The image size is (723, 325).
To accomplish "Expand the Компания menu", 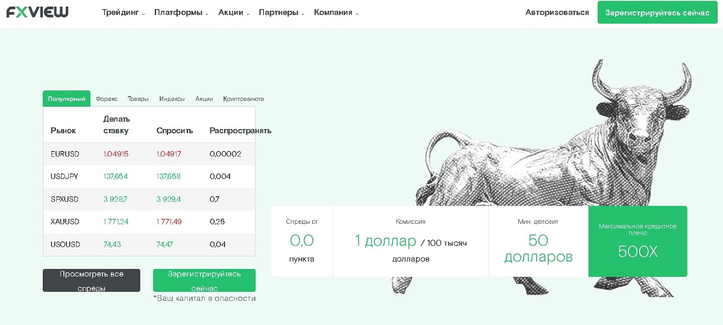I will click(336, 13).
